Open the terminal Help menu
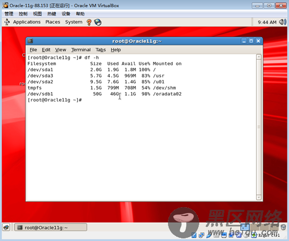 tap(116, 49)
